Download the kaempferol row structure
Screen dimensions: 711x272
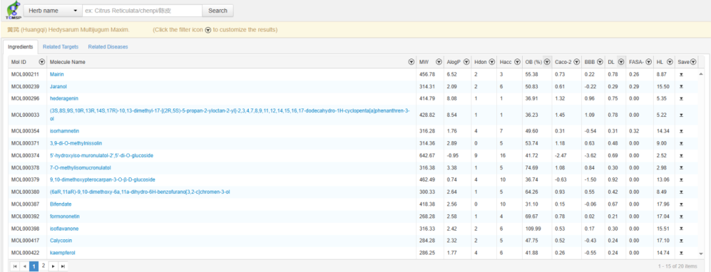tap(681, 252)
